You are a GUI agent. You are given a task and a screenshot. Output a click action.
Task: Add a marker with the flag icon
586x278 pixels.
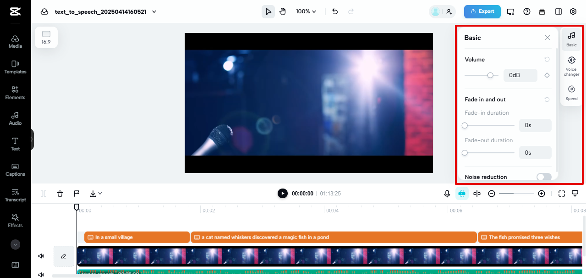coord(77,193)
